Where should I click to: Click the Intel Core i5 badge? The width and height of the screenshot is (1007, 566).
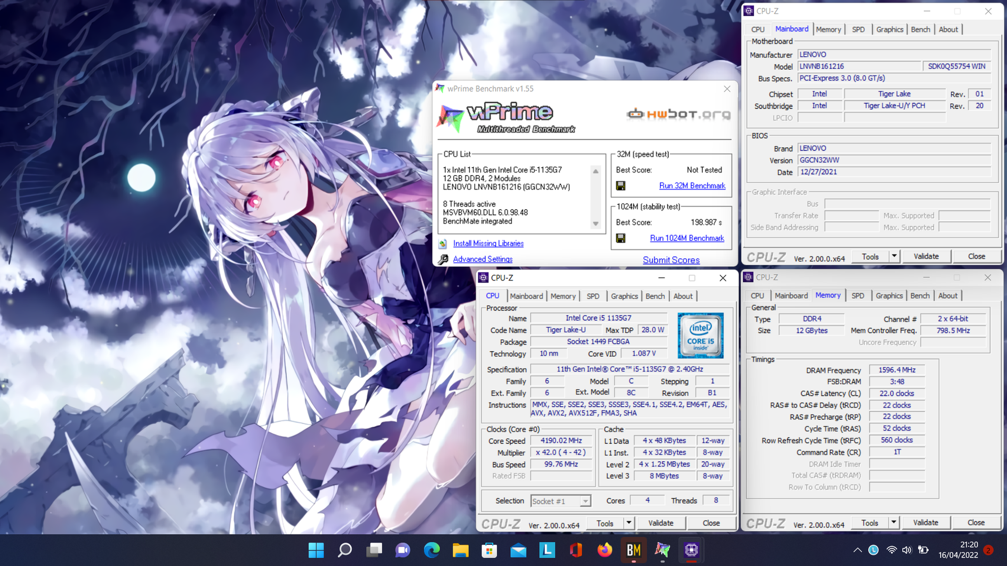[x=700, y=335]
